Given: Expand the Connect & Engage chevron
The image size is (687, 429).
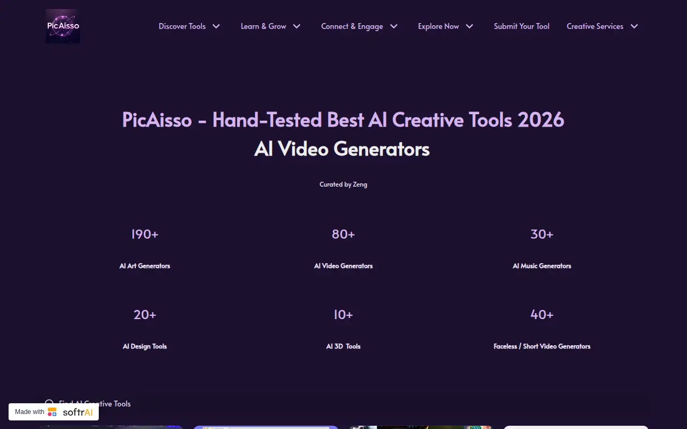Looking at the screenshot, I should (394, 26).
